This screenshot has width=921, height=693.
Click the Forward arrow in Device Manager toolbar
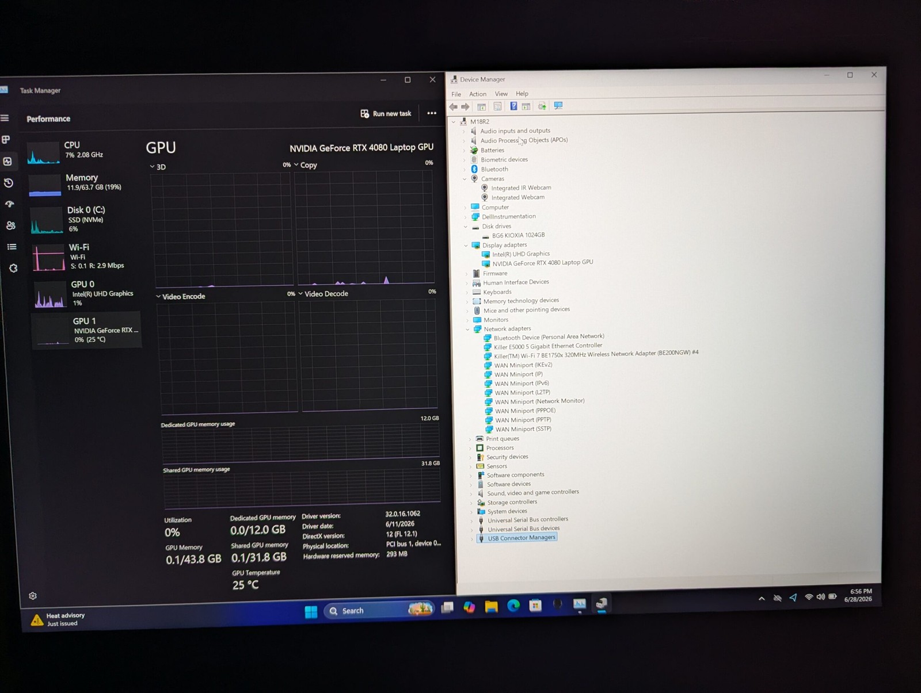coord(465,107)
